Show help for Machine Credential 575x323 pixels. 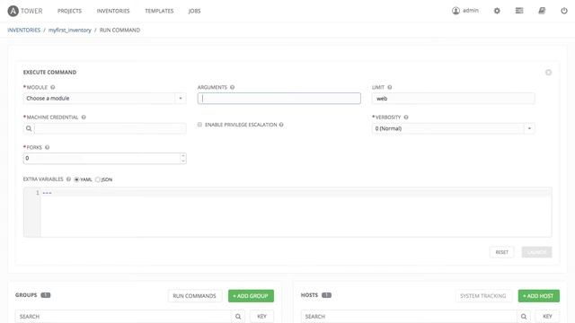[x=84, y=118]
